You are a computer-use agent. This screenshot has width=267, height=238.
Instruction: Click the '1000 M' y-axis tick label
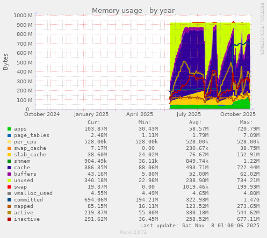[x=23, y=16]
